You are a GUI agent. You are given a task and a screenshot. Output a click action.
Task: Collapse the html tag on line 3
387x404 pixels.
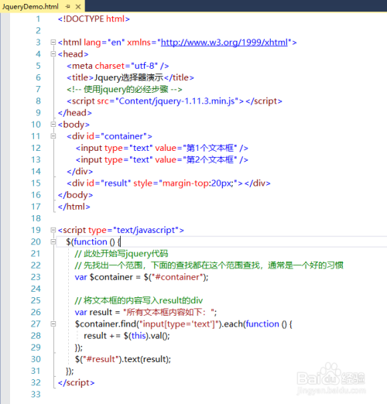pyautogui.click(x=53, y=42)
